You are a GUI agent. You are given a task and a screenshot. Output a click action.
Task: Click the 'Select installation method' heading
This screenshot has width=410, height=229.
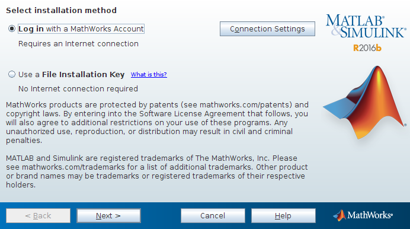62,11
